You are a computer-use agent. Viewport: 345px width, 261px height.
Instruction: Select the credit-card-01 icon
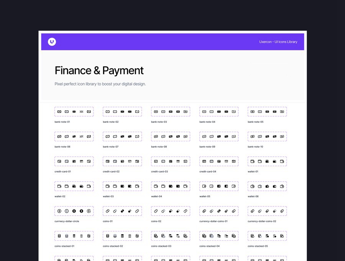coord(74,161)
